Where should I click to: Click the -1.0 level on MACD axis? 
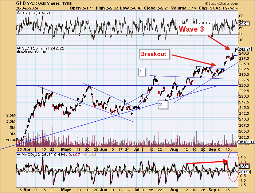[x=242, y=181]
